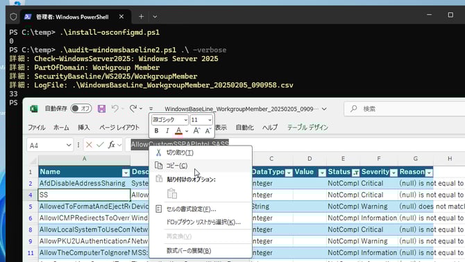Open the Name Box dropdown for A4
Screen dimensions: 465x262
[69, 145]
